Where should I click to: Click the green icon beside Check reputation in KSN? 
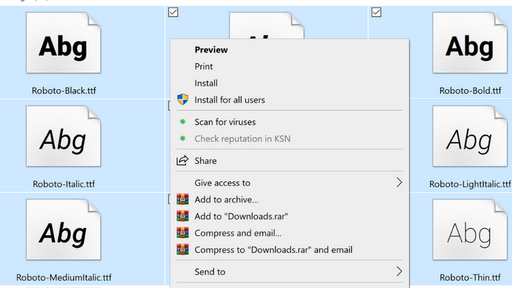pyautogui.click(x=183, y=138)
